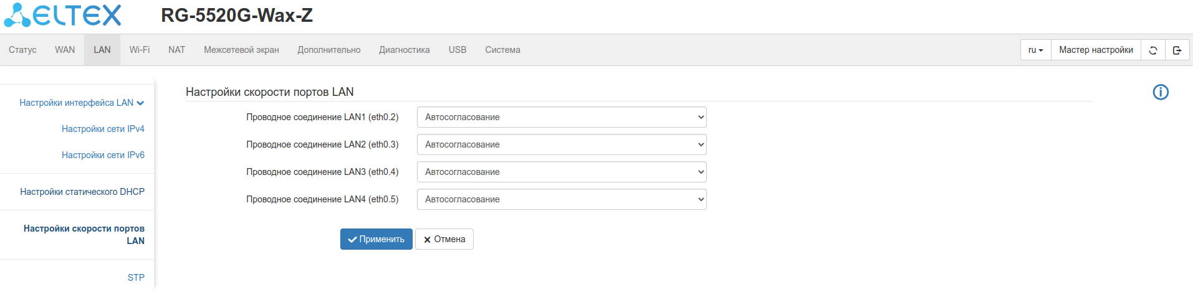
Task: Open the ru language selector
Action: 1035,50
